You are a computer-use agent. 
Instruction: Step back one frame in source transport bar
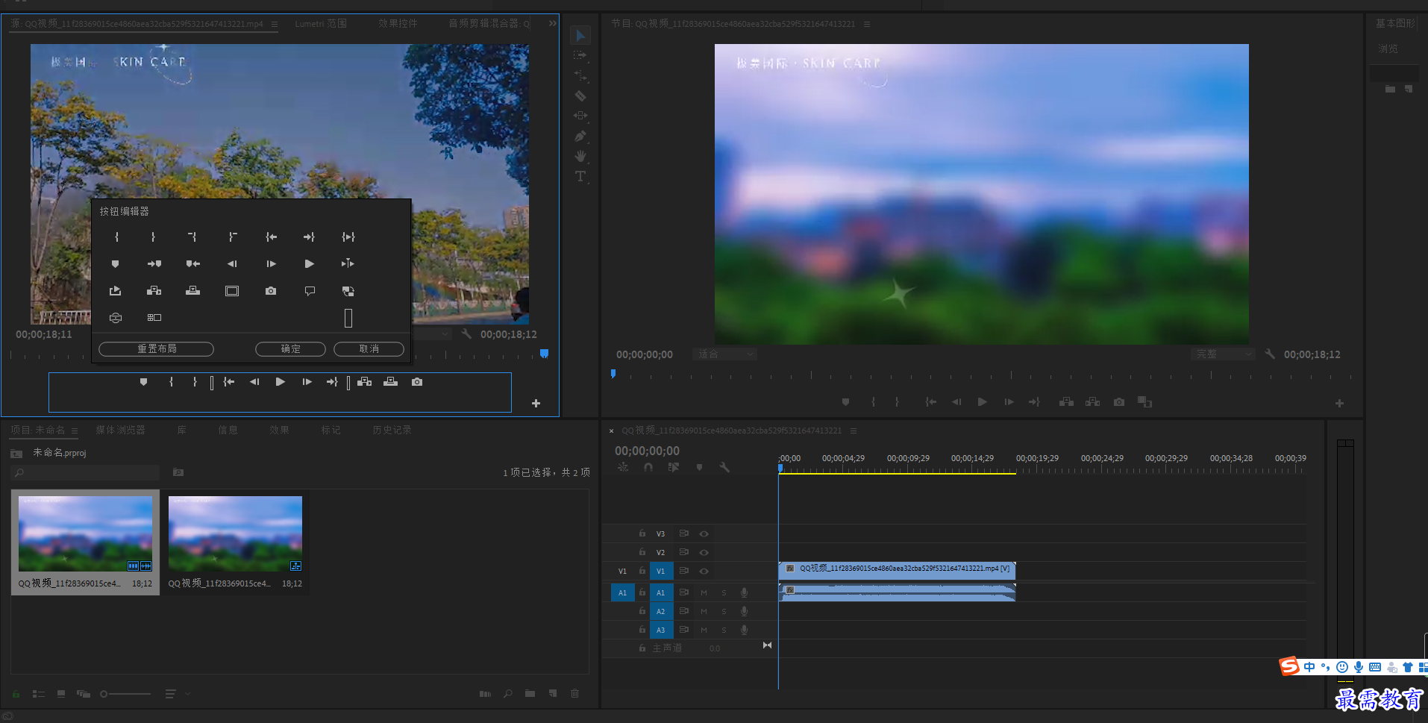[x=254, y=381]
